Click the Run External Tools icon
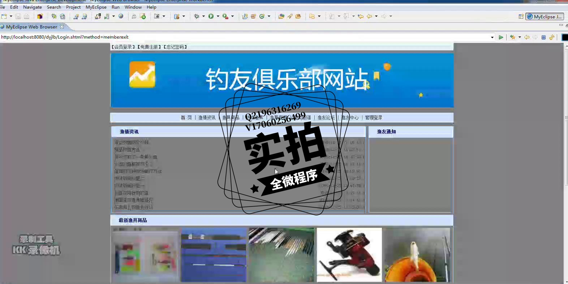This screenshot has height=284, width=568. click(225, 16)
